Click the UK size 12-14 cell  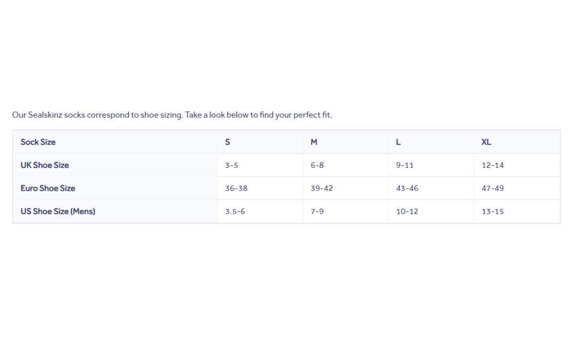point(493,166)
